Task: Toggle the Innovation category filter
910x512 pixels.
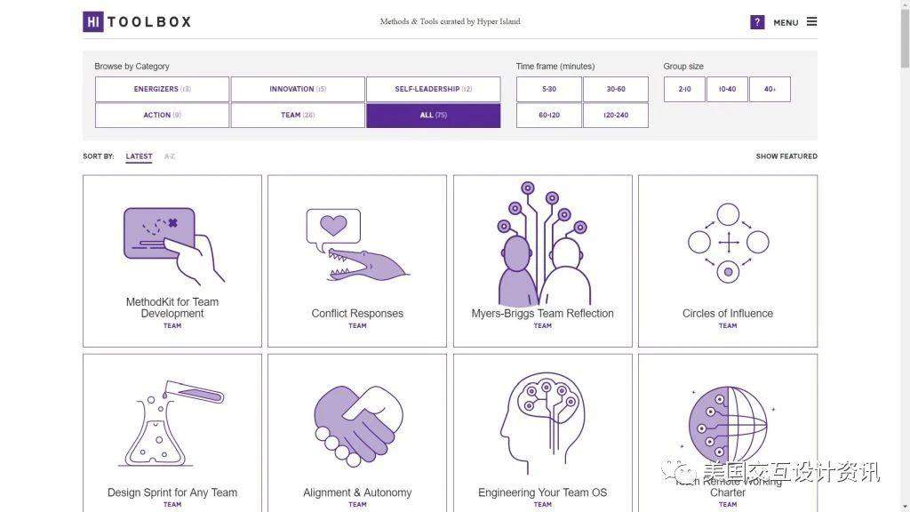Action: click(x=298, y=90)
